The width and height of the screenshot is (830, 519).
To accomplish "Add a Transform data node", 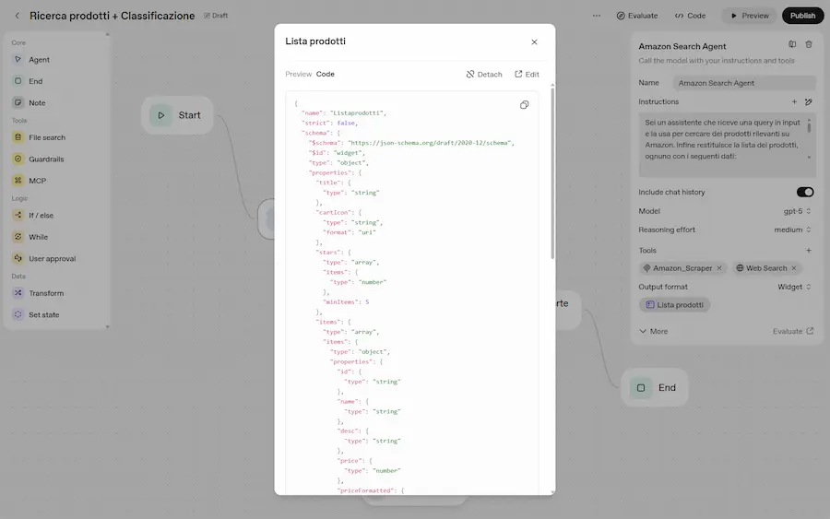I will (x=46, y=293).
